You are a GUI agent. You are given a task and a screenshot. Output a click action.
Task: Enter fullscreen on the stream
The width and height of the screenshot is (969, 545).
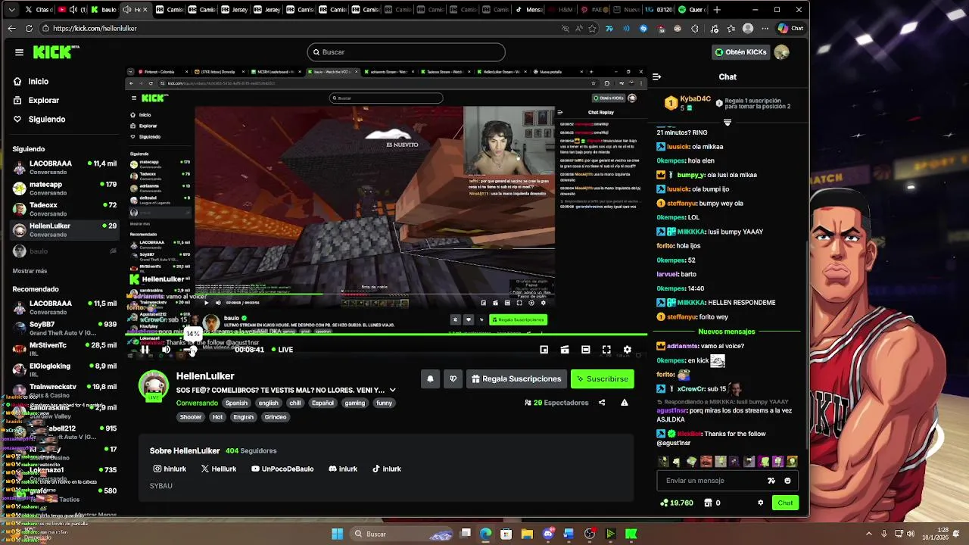[x=606, y=350]
